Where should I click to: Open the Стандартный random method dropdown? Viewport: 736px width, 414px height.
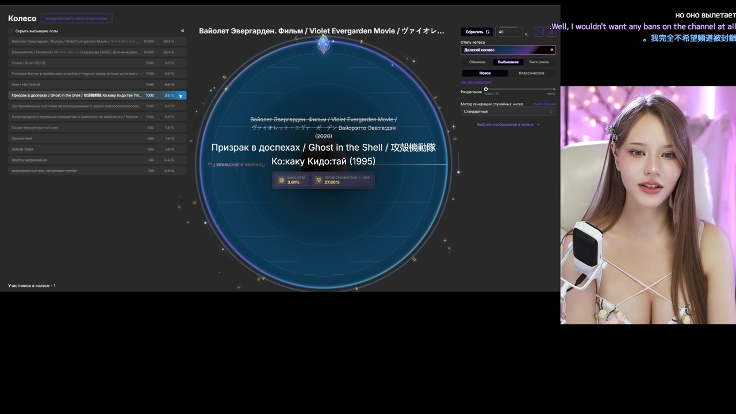click(508, 112)
